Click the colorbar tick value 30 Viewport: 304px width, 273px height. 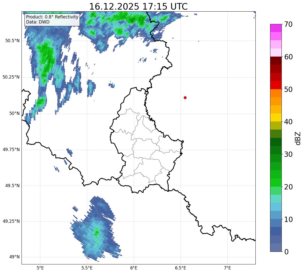[x=288, y=154]
